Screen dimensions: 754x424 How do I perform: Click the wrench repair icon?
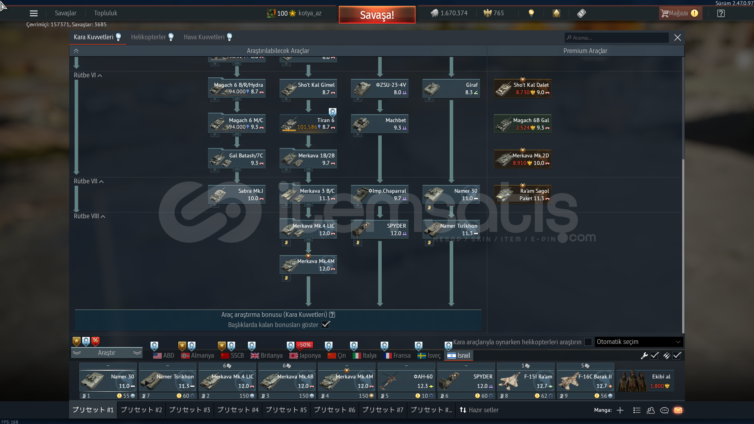644,356
